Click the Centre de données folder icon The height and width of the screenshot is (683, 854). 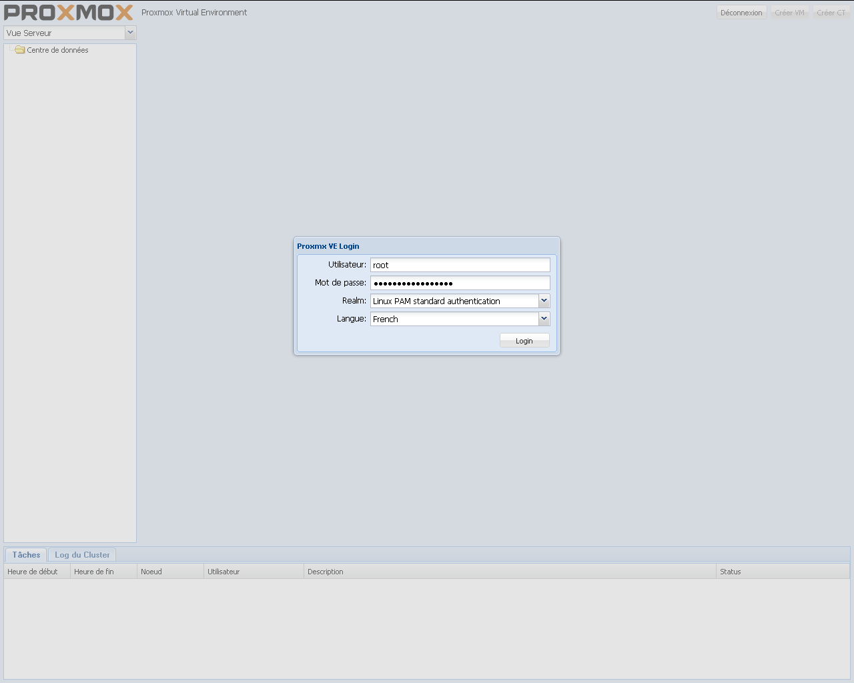click(20, 50)
